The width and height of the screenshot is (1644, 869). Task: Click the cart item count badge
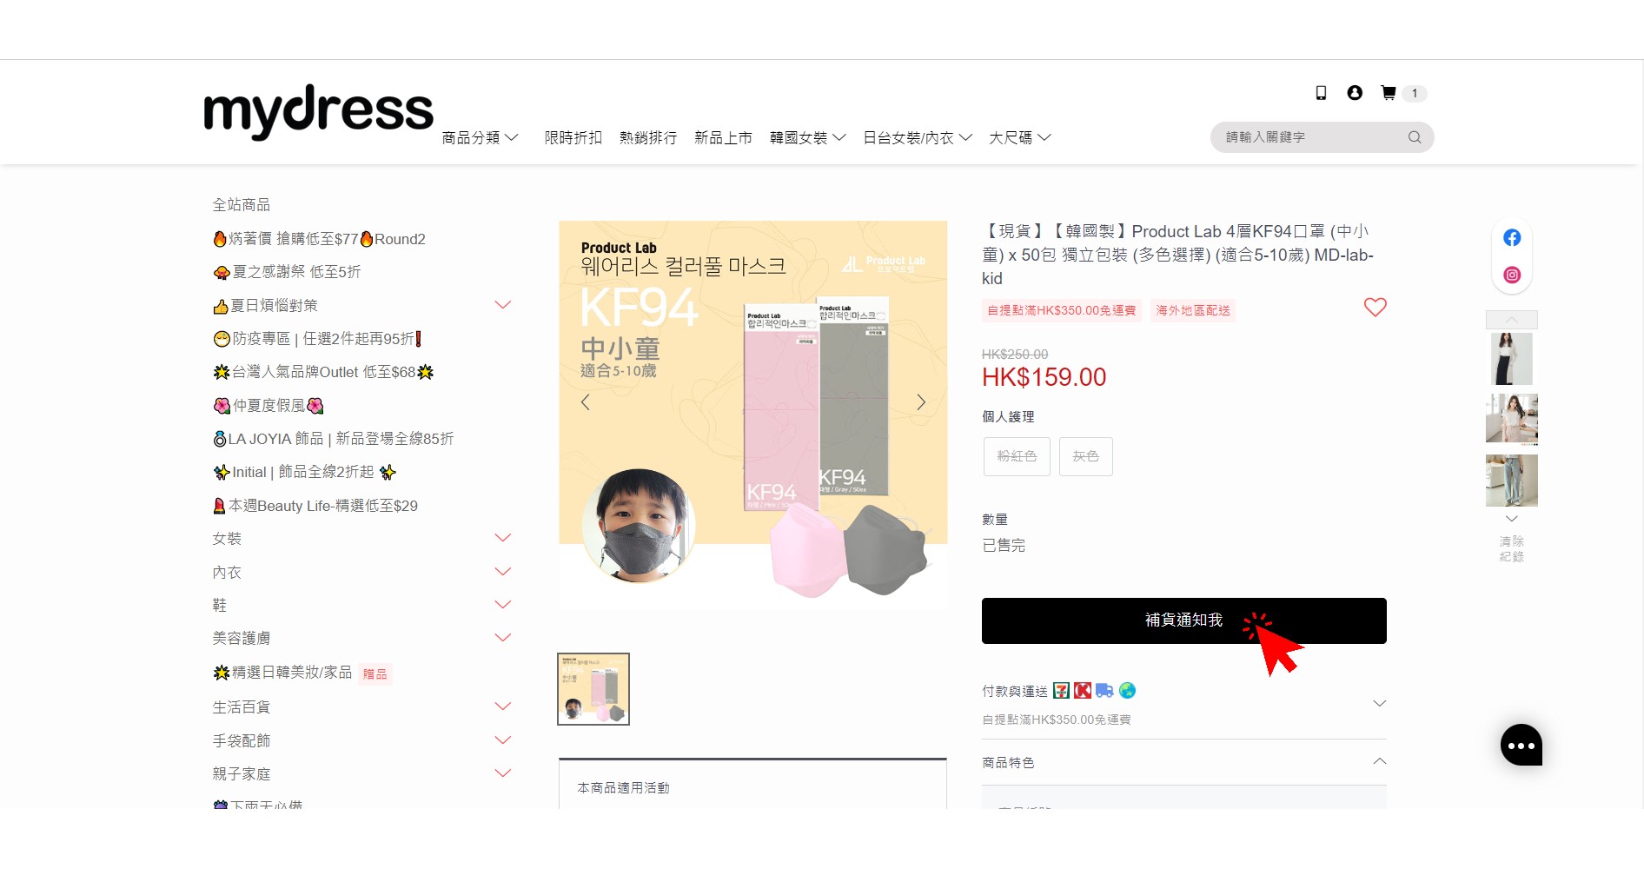1415,93
